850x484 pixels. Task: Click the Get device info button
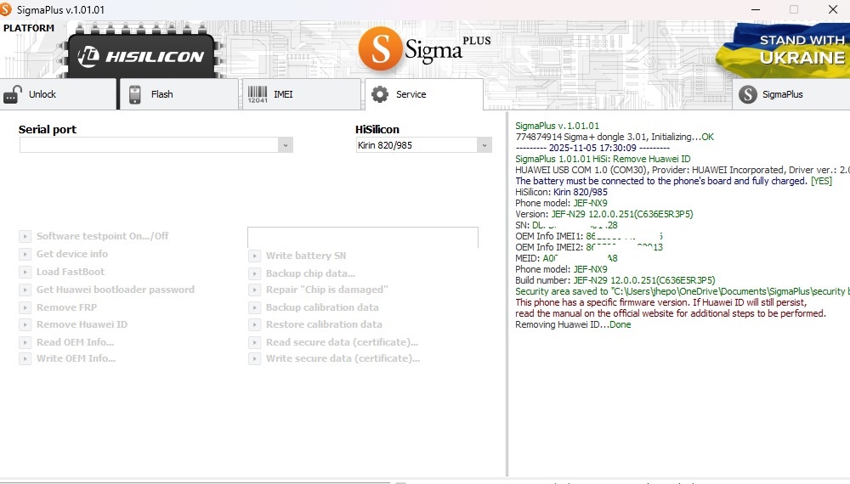[64, 254]
